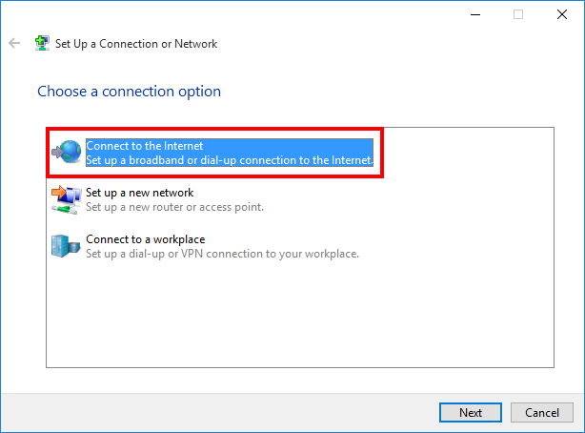Select the "Connect to the Internet" option title
Image resolution: width=585 pixels, height=433 pixels.
click(144, 146)
